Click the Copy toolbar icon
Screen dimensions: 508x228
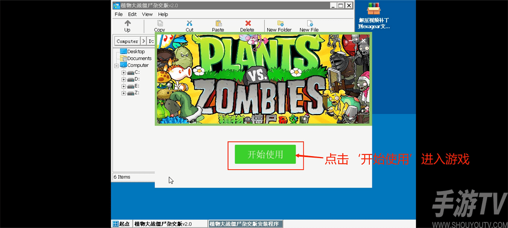[160, 23]
